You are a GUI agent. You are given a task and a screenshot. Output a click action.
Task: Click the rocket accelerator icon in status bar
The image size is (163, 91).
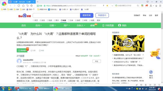[137, 85]
